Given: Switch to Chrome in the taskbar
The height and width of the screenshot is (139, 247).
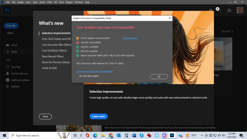Looking at the screenshot, I should pyautogui.click(x=111, y=135).
